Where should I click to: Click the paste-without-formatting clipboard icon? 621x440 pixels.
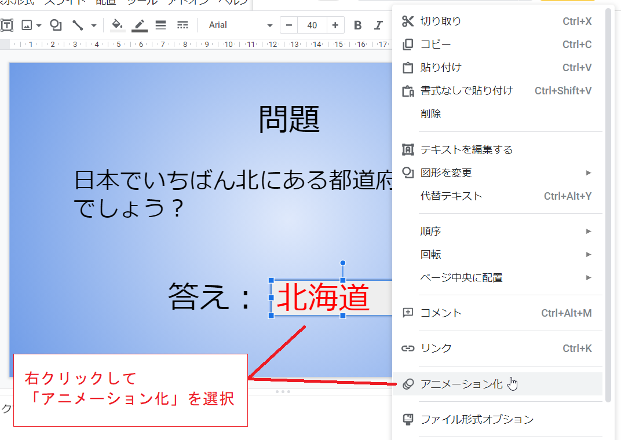click(408, 91)
